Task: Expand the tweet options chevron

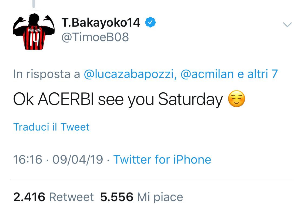Action: (x=287, y=24)
